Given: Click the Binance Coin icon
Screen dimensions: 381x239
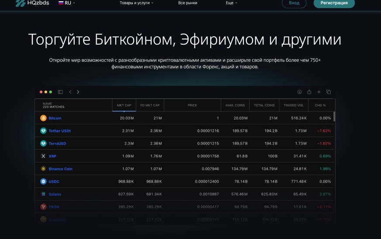Looking at the screenshot, I should 43,169.
